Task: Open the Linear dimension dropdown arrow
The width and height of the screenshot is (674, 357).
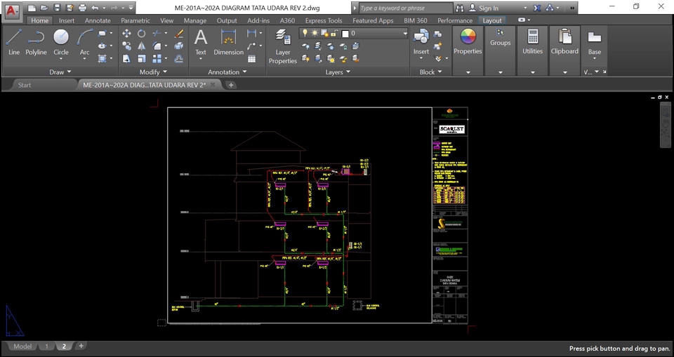Action: click(x=261, y=33)
